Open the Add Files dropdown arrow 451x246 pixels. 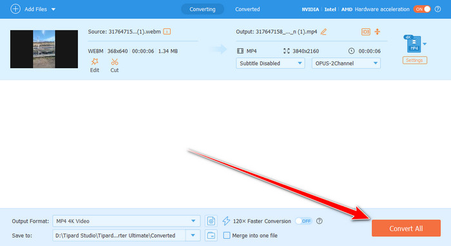(53, 10)
